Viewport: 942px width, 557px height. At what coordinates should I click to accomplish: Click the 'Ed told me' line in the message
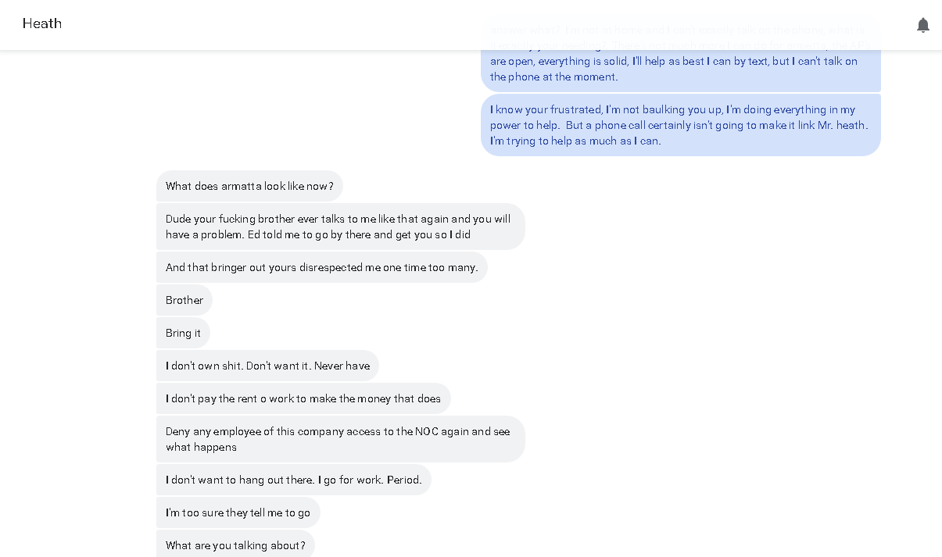[318, 234]
